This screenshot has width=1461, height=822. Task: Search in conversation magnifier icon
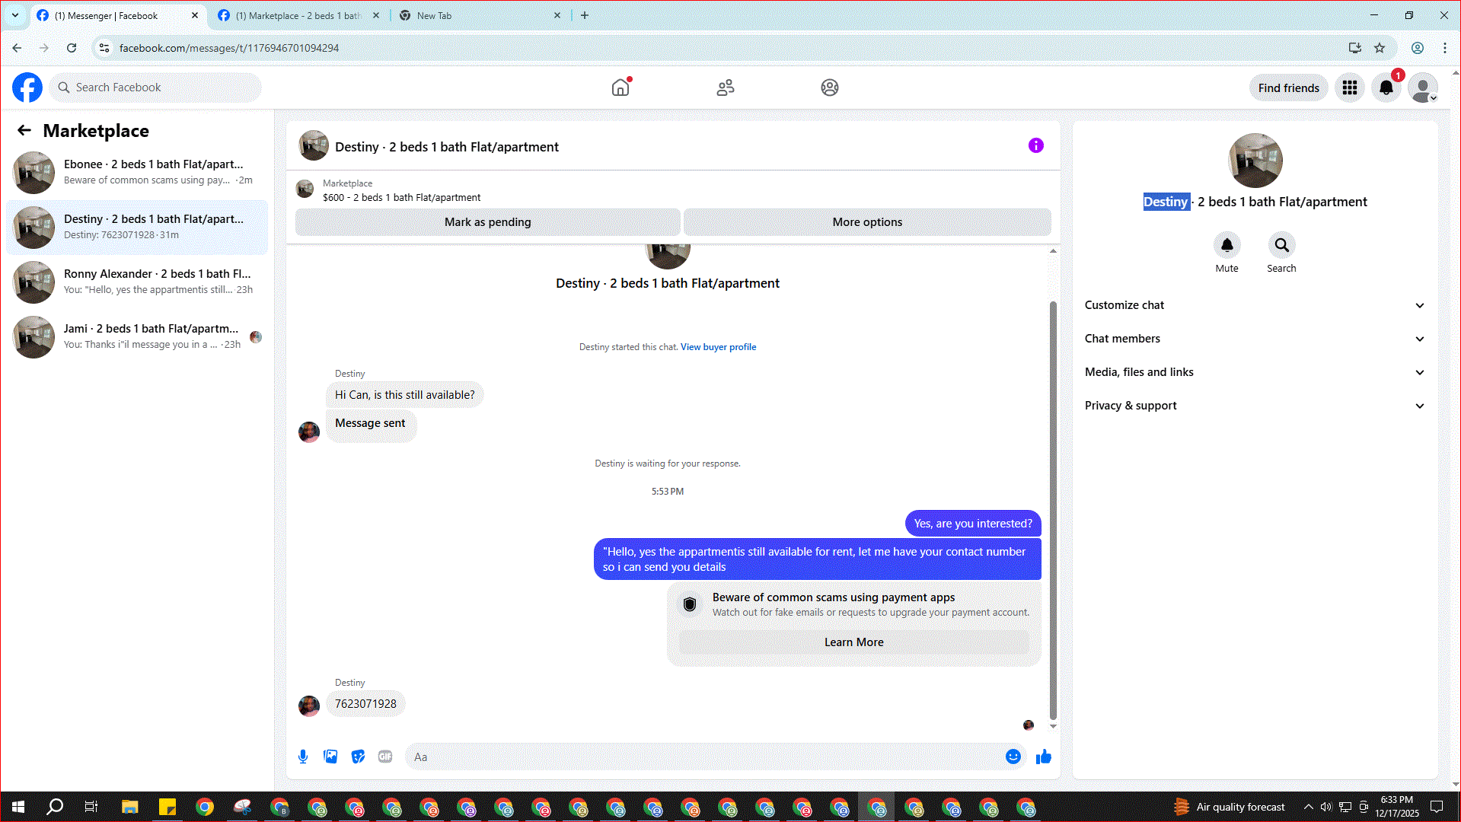(x=1281, y=245)
